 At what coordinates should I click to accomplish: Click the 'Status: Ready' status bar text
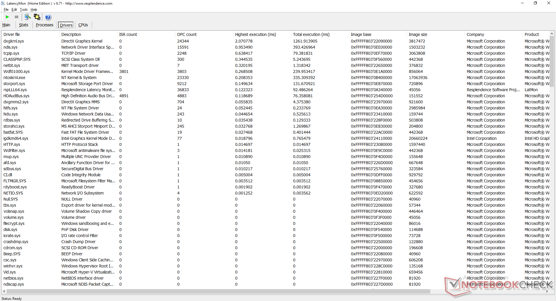(12, 299)
